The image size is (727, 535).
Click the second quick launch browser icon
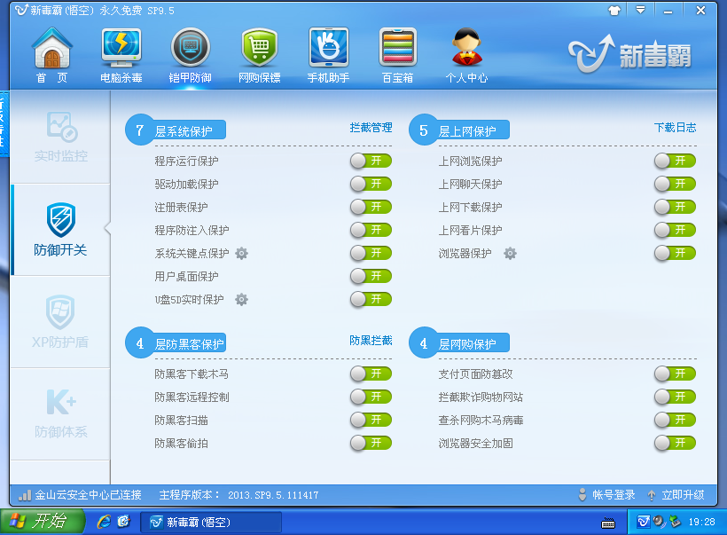click(x=124, y=522)
